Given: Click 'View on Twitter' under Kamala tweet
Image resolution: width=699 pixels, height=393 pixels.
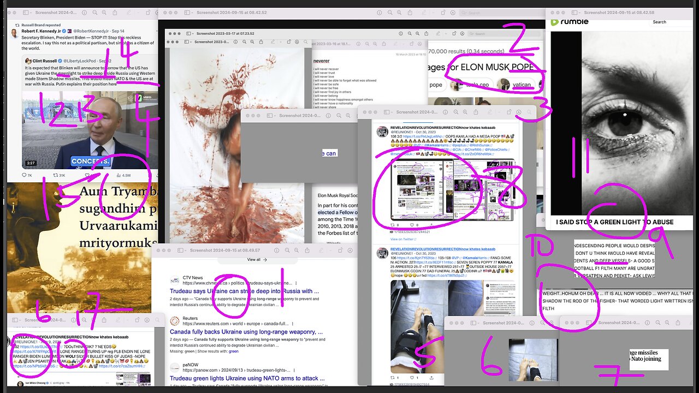Looking at the screenshot, I should pos(404,239).
